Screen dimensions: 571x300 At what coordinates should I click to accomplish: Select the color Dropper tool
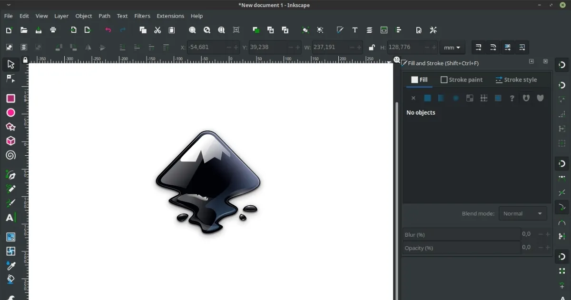point(10,266)
